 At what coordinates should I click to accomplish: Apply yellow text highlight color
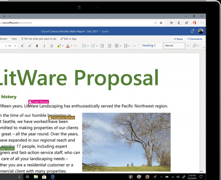pos(59,46)
